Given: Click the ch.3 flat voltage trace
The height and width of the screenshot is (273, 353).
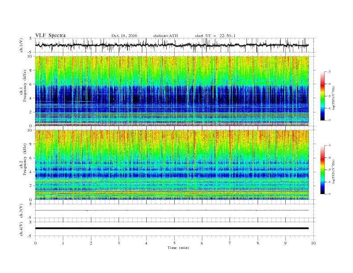Looking at the screenshot, I should (x=172, y=211).
